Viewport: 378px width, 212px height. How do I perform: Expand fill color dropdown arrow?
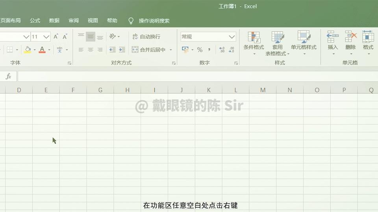[x=35, y=50]
